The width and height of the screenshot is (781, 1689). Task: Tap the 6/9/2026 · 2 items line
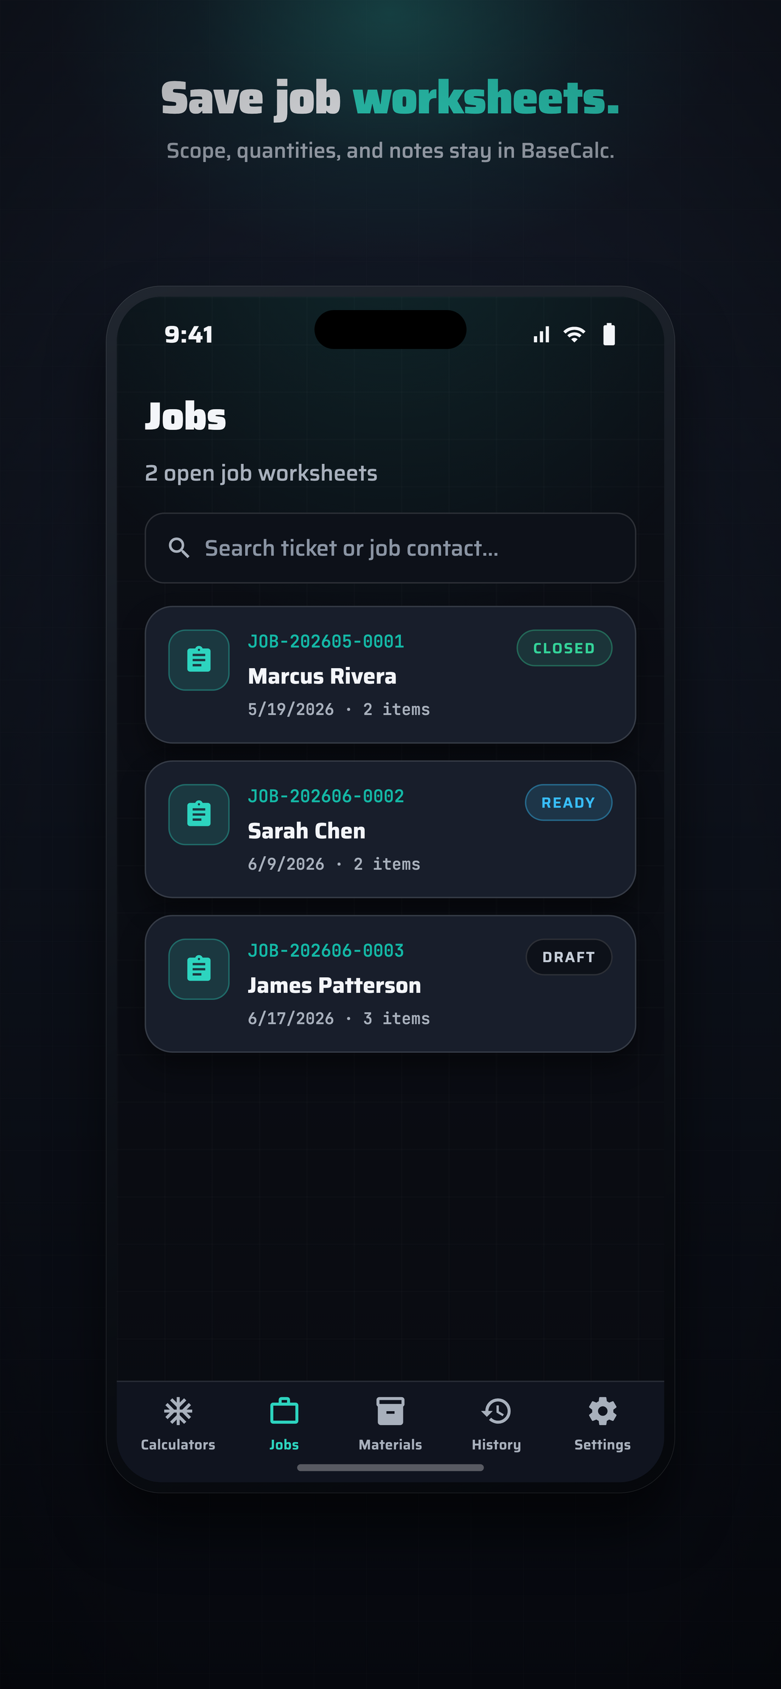tap(334, 864)
